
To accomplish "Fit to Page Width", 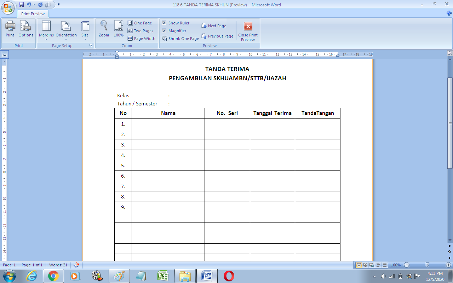I will click(142, 39).
